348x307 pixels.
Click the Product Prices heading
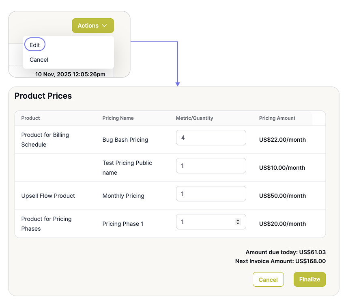click(x=43, y=96)
